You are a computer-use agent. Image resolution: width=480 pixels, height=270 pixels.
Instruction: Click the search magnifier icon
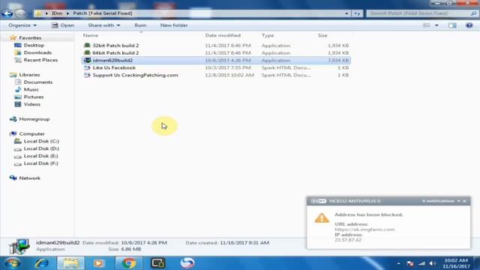[x=473, y=13]
